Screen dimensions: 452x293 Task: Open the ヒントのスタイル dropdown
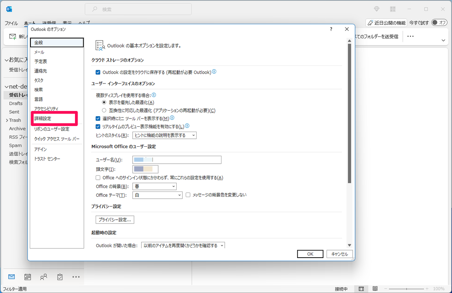[165, 135]
